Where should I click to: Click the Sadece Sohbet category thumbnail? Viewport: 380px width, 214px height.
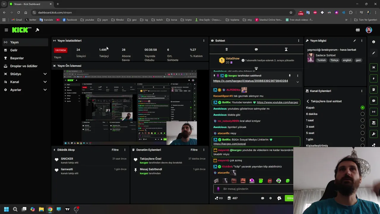pos(311,58)
